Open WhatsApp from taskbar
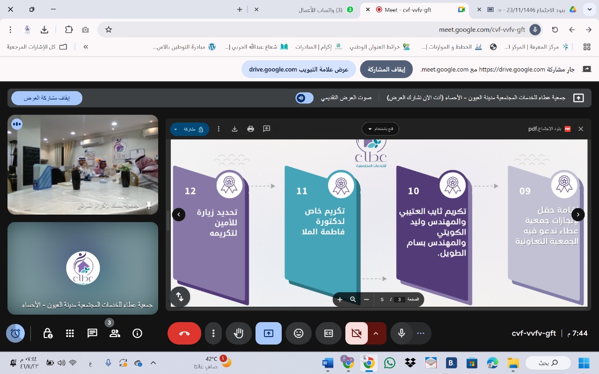Viewport: 599px width, 374px height. 389,363
